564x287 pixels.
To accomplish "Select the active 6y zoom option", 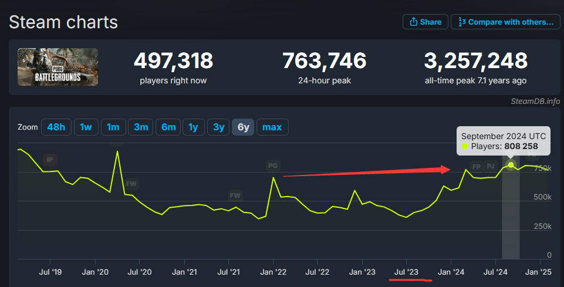I will click(x=243, y=127).
